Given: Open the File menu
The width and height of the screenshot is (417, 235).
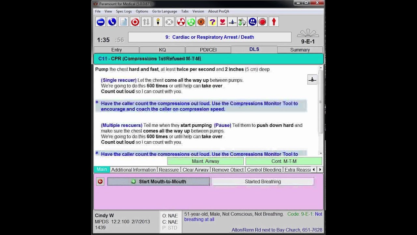Looking at the screenshot, I should (98, 11).
